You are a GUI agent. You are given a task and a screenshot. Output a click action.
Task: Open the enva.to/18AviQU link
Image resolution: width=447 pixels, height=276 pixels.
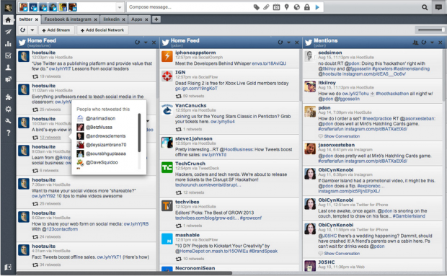tap(269, 63)
